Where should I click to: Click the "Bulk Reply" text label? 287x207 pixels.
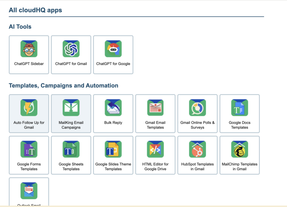(113, 123)
